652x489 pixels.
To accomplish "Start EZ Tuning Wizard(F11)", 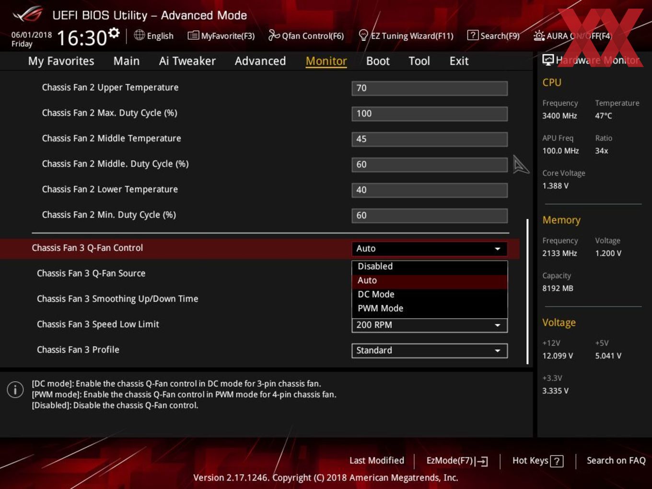I will 406,36.
